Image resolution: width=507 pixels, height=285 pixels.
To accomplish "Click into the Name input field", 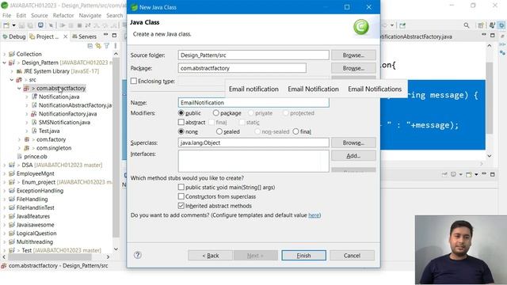I will click(x=253, y=102).
